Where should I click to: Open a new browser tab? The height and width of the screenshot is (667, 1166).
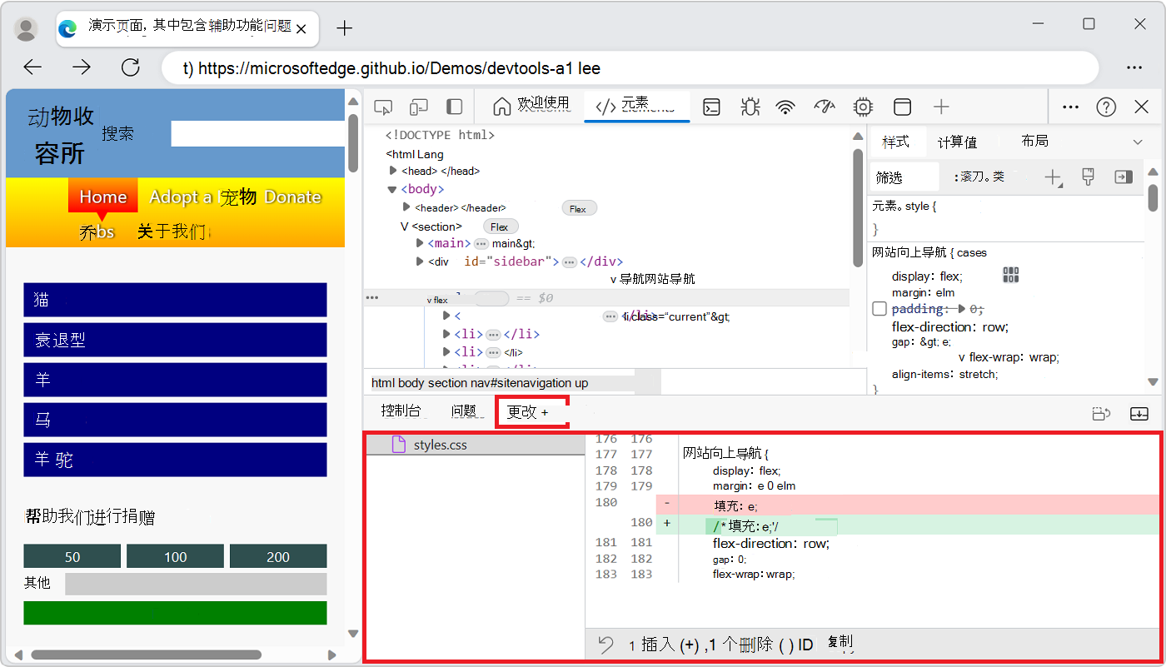344,28
